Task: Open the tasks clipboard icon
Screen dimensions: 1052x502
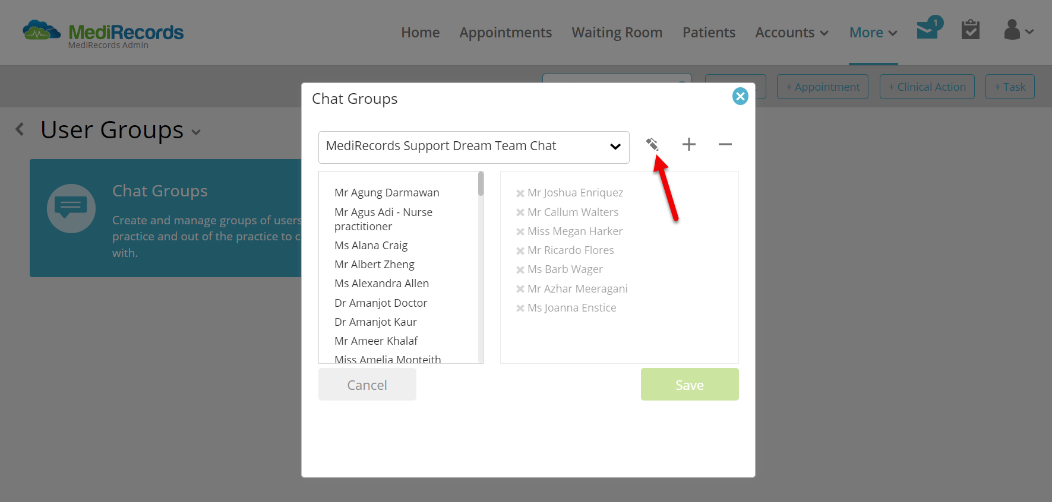Action: pyautogui.click(x=971, y=29)
